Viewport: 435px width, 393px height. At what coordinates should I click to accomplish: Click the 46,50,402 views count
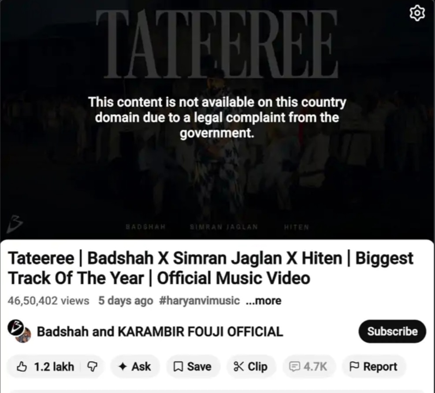point(48,300)
